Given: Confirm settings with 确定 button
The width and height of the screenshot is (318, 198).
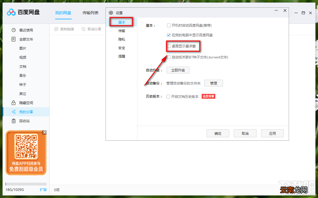Looking at the screenshot, I should (218, 134).
